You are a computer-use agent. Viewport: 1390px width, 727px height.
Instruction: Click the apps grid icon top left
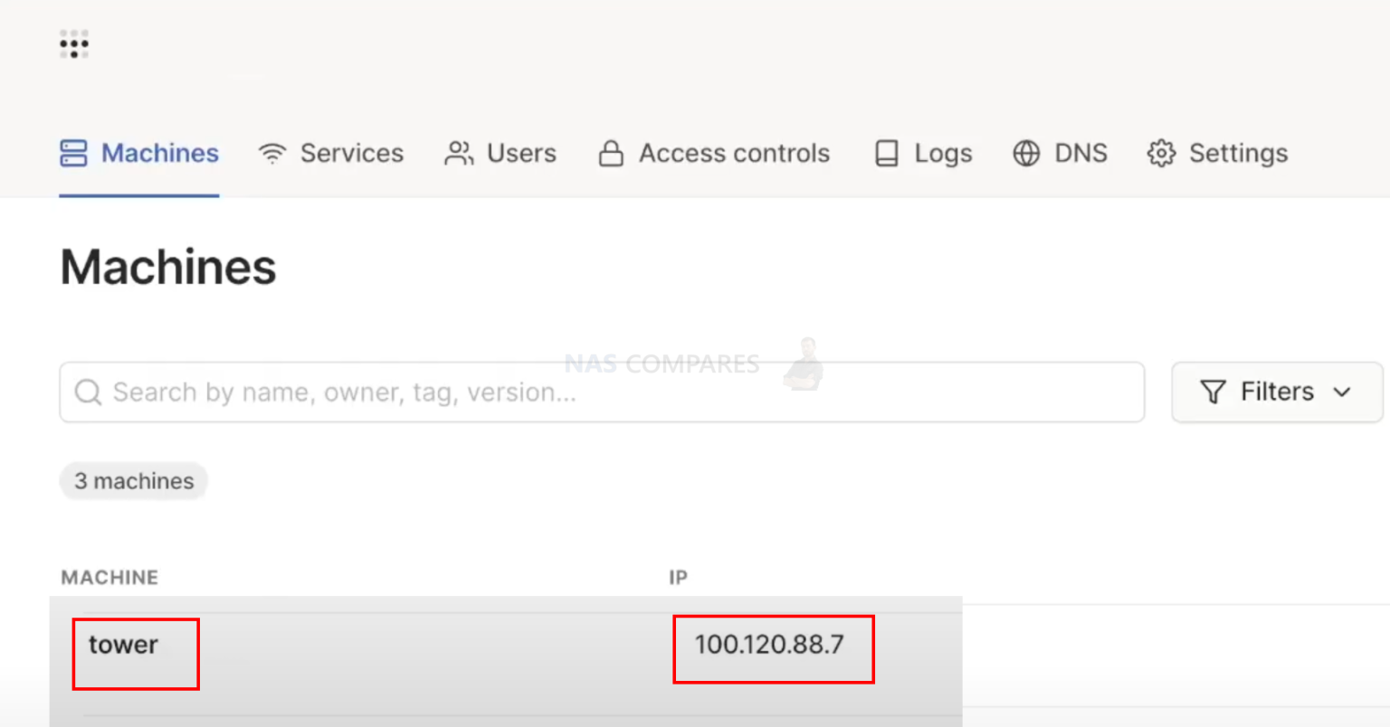(x=73, y=43)
